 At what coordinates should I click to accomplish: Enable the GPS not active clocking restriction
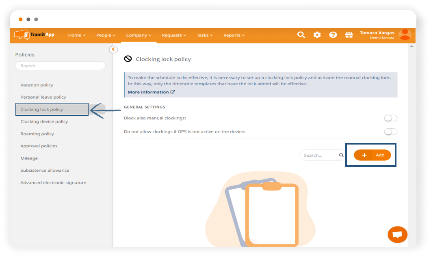(x=391, y=132)
